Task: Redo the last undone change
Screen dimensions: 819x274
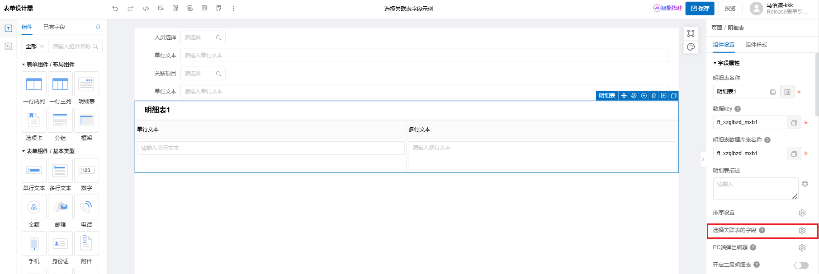Action: pos(130,8)
